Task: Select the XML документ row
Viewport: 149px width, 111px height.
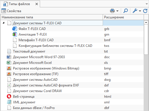Action: [72, 102]
